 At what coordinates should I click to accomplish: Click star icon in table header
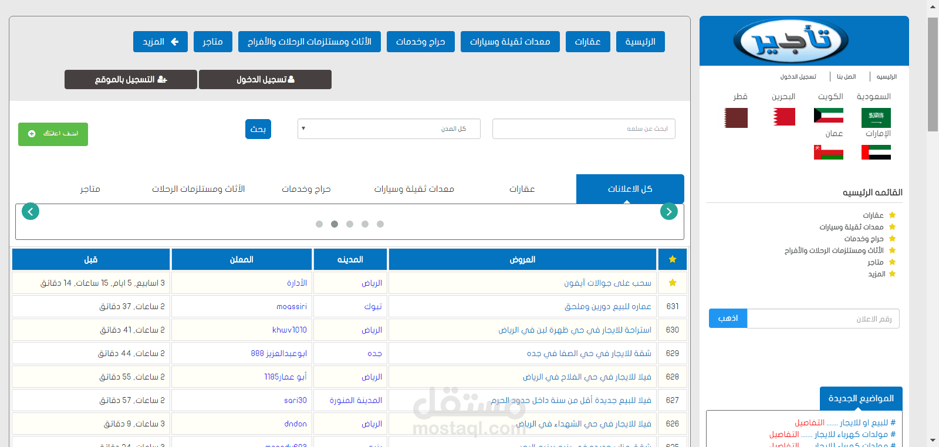point(673,259)
